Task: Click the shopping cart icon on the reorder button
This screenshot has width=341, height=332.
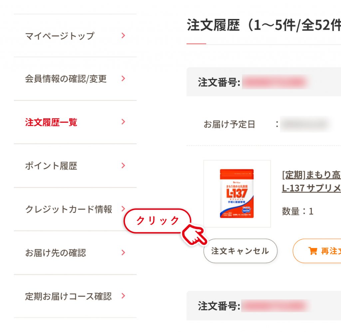Action: tap(312, 251)
